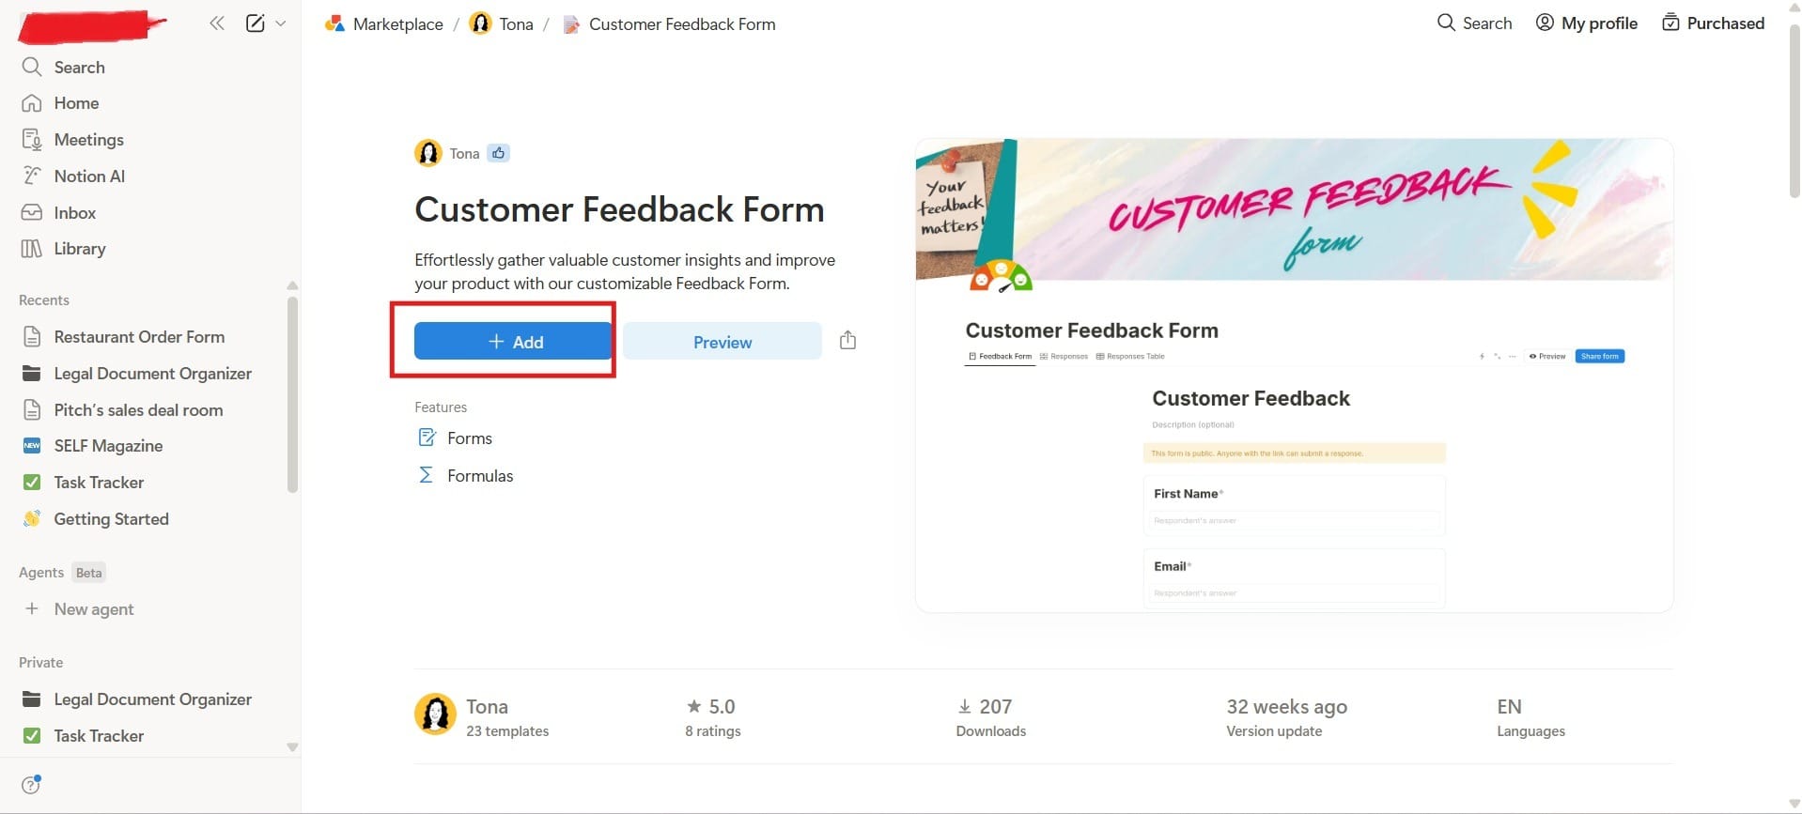
Task: Launch Notion AI from the sidebar
Action: point(88,176)
